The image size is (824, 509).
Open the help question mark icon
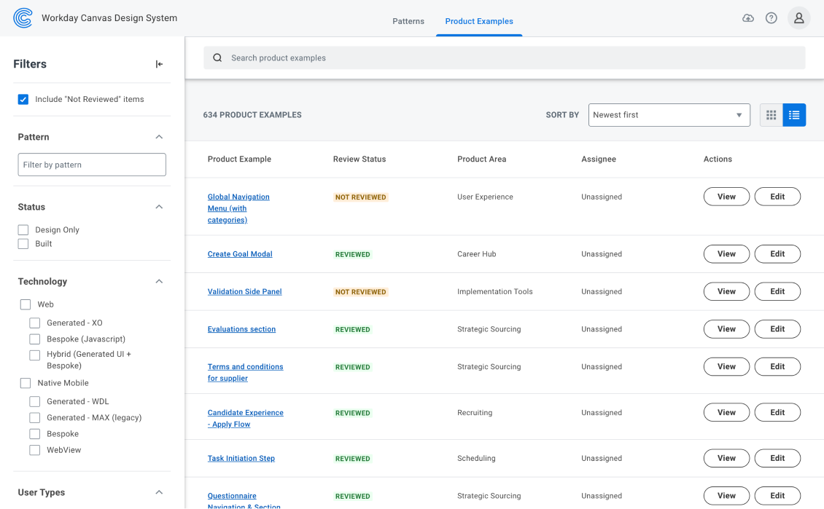(771, 18)
